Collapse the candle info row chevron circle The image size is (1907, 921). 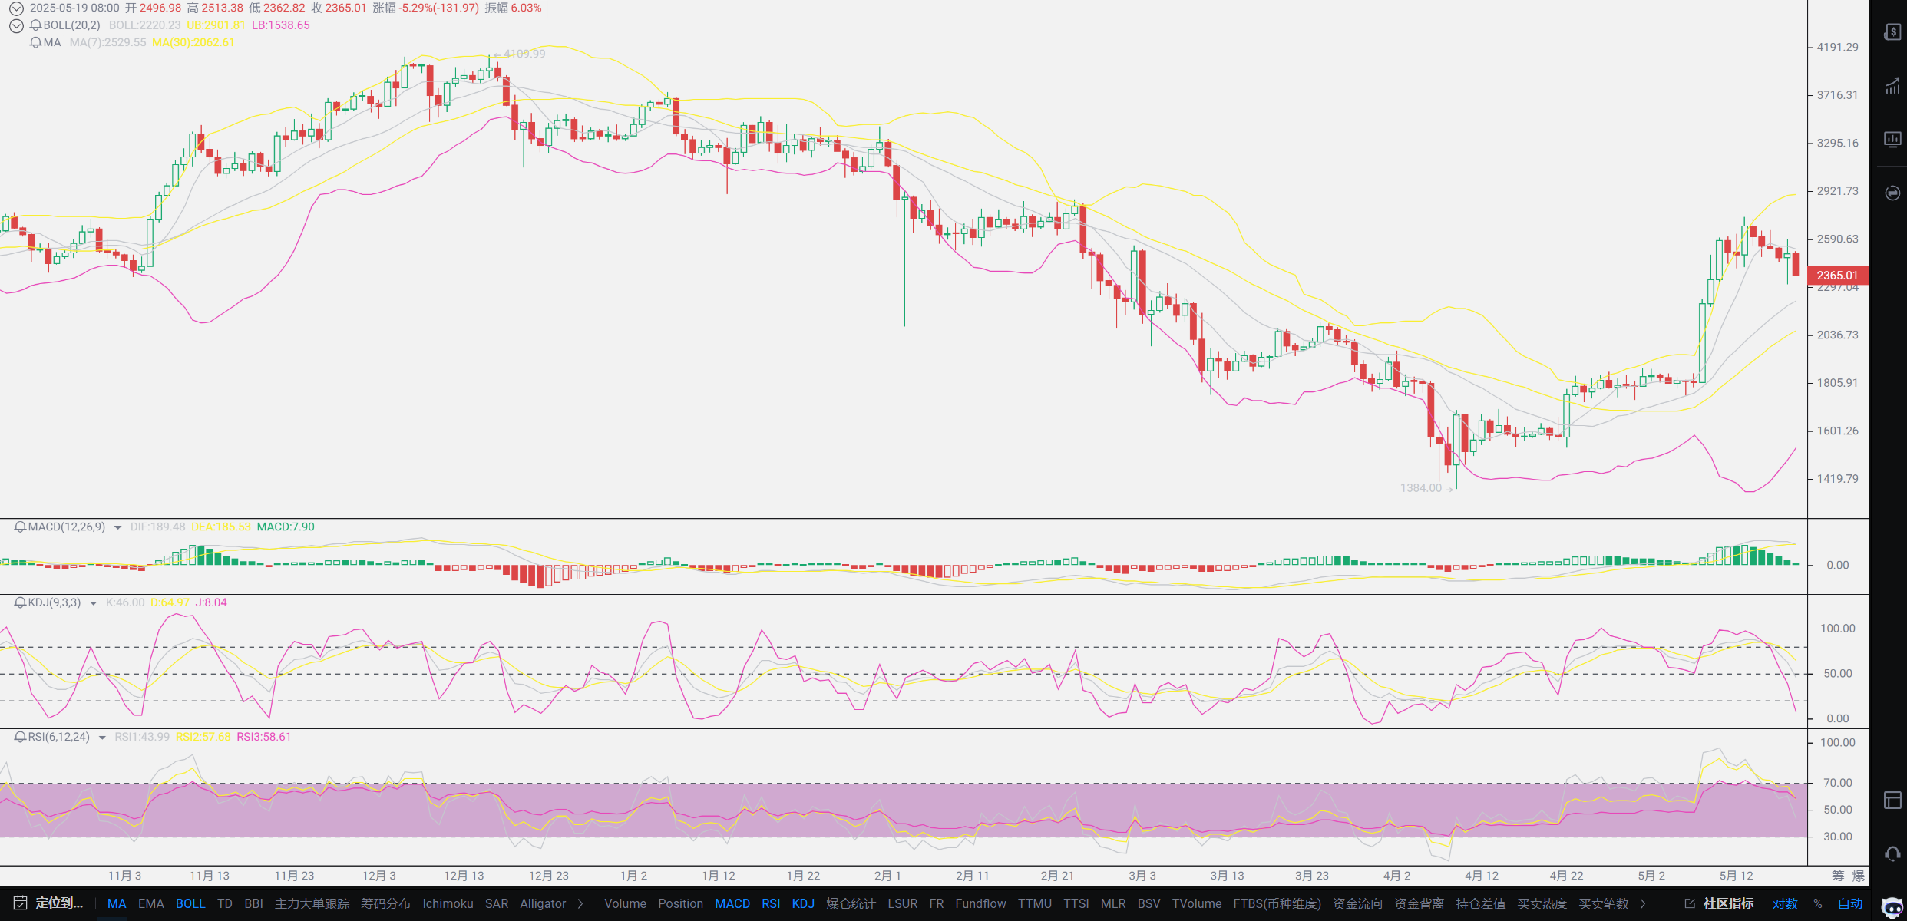tap(16, 8)
